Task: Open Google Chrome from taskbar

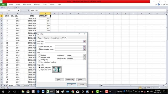Action: 73,92
